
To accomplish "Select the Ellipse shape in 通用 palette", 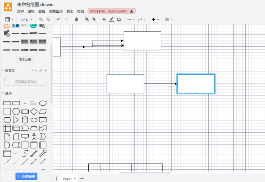I will (43, 103).
